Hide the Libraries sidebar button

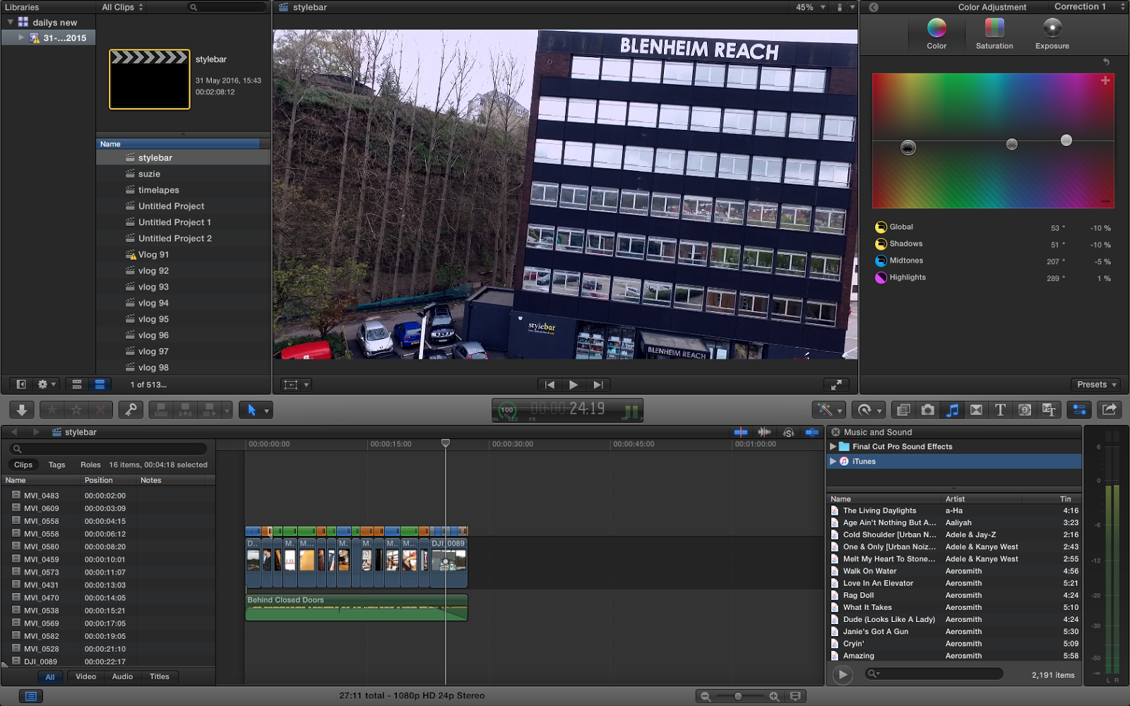click(x=21, y=385)
